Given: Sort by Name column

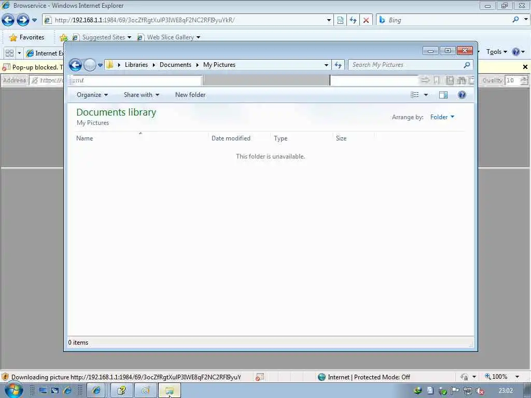Looking at the screenshot, I should pos(85,138).
